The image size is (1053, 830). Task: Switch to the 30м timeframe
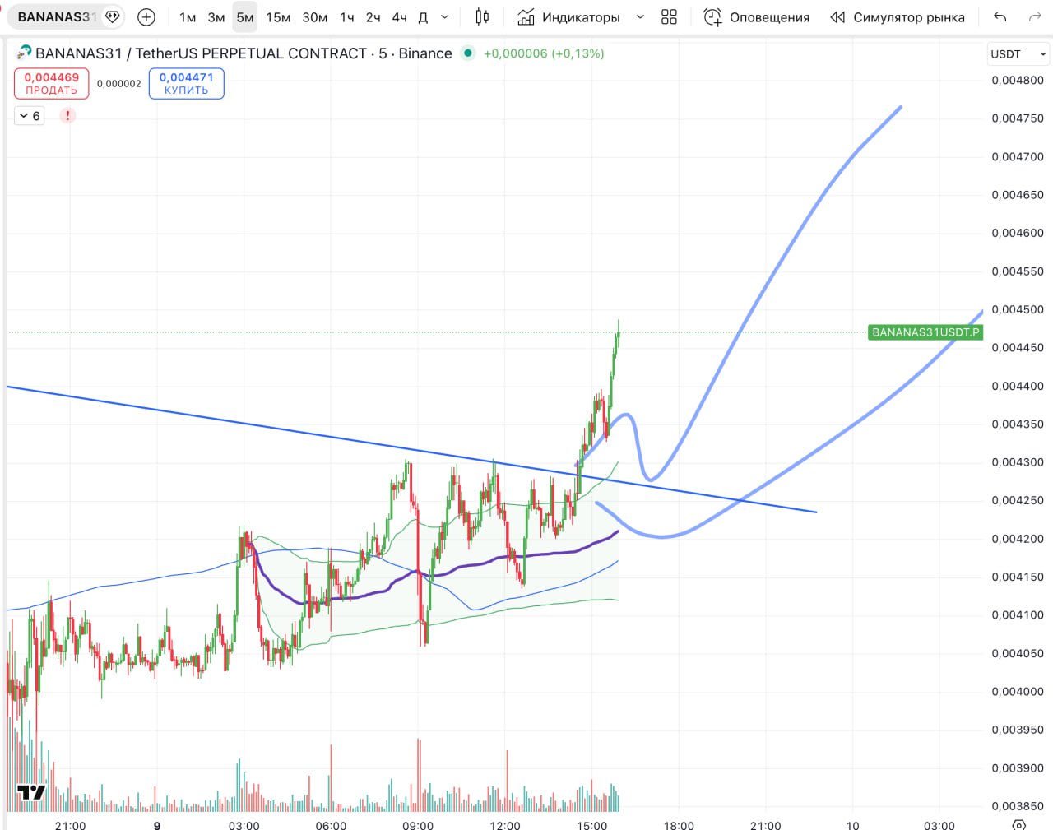(x=315, y=16)
